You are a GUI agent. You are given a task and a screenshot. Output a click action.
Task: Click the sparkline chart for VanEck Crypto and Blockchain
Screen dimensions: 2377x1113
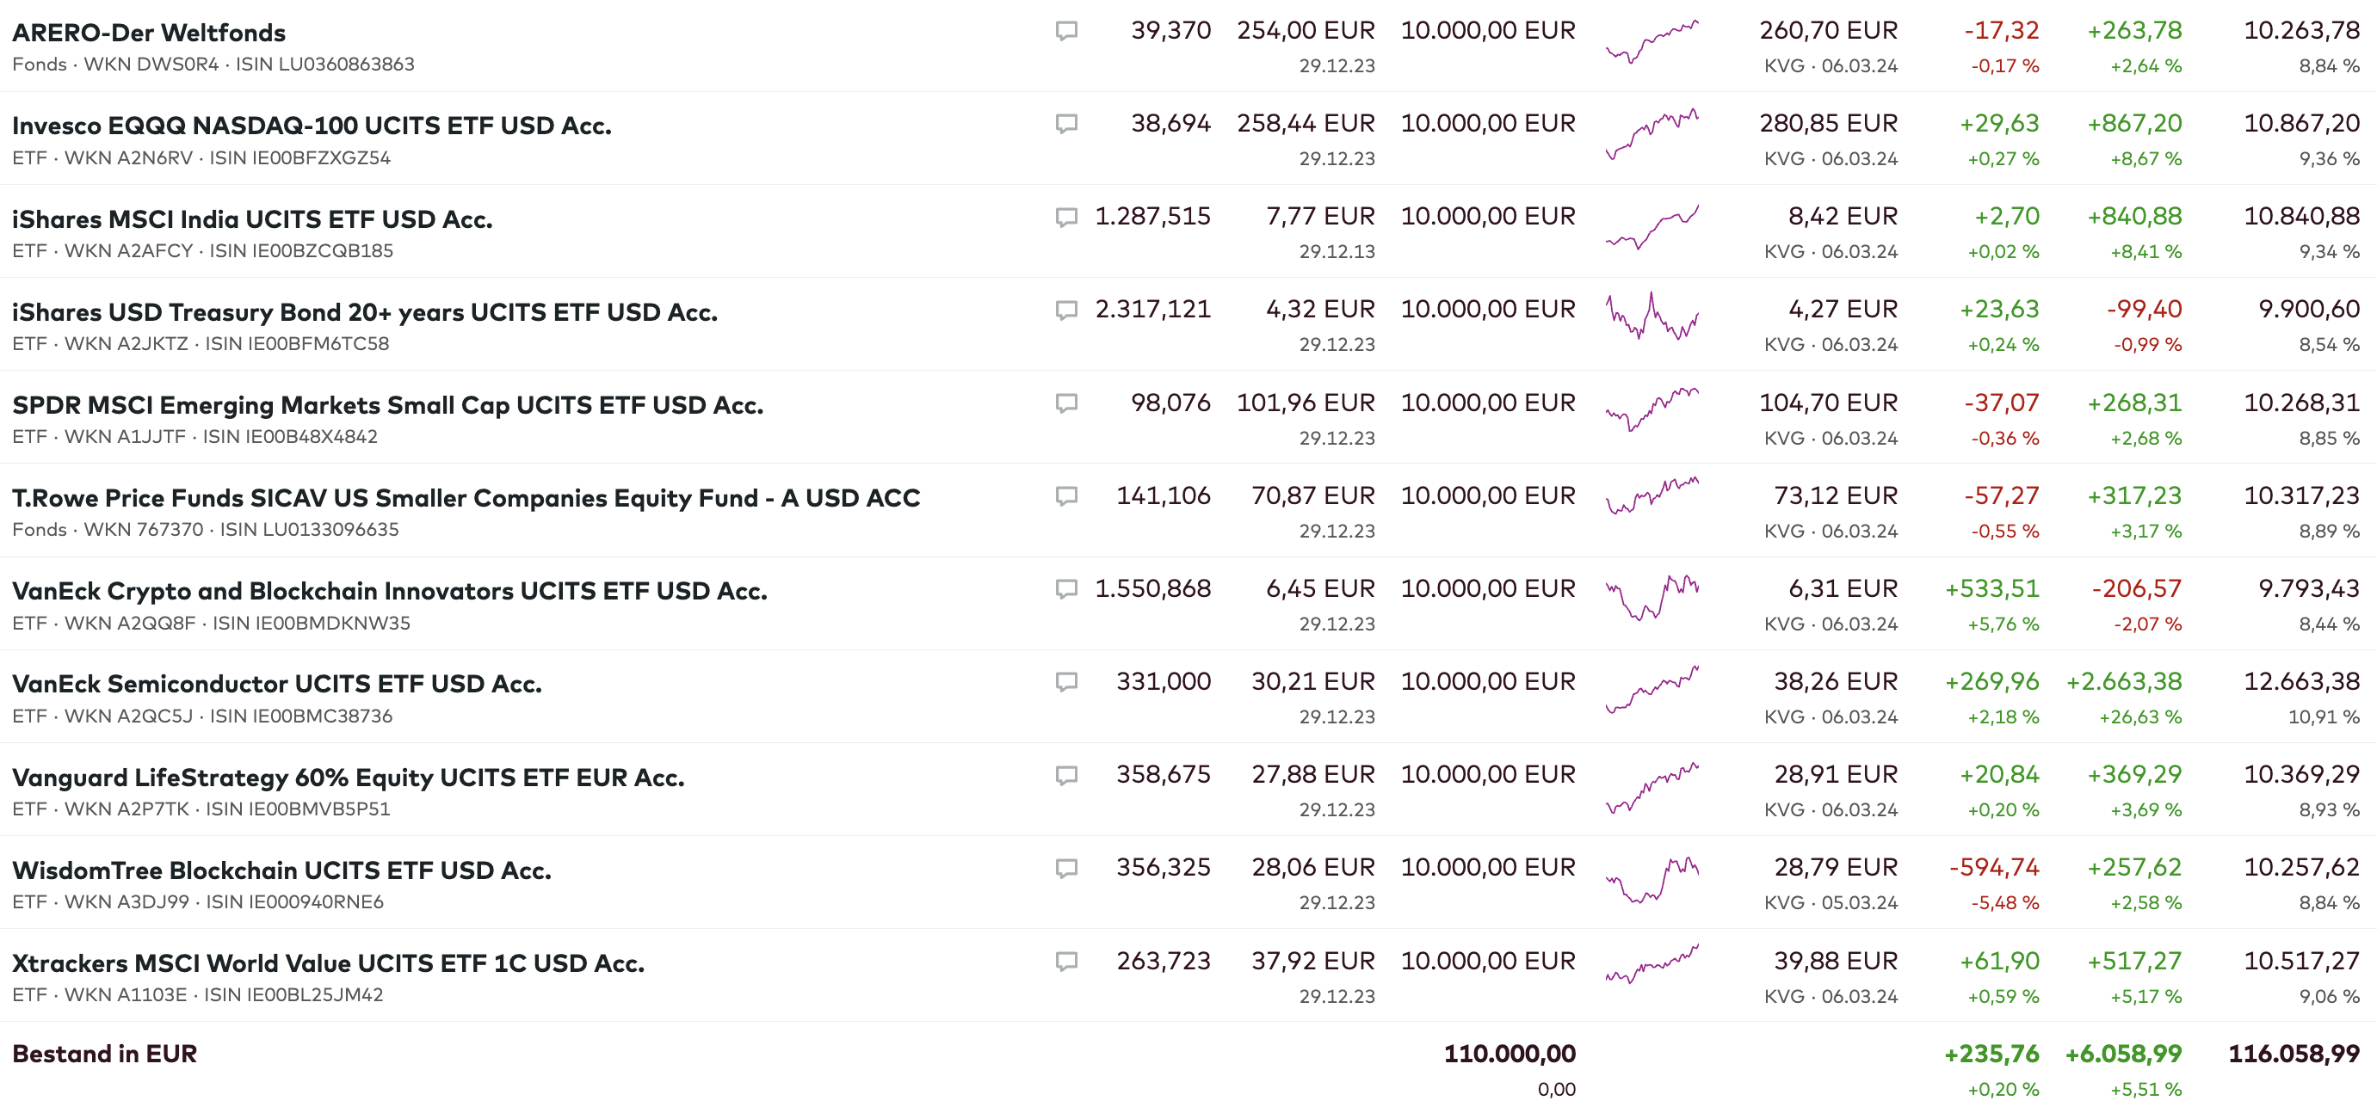pos(1652,598)
